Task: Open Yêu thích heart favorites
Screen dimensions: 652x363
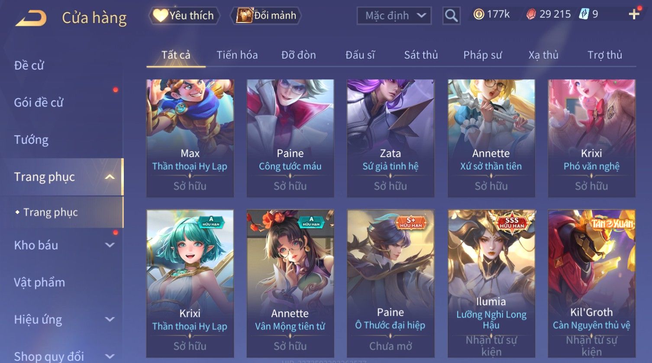Action: (x=184, y=16)
